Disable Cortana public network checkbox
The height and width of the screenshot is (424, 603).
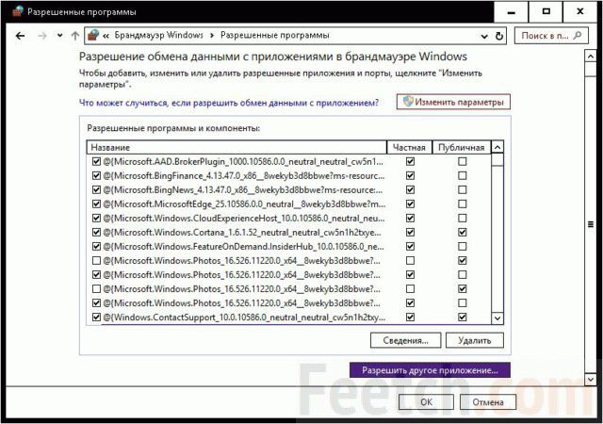[x=463, y=233]
